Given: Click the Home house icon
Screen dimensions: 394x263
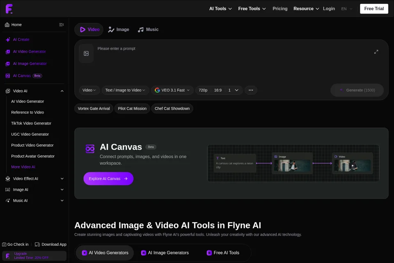Looking at the screenshot, I should point(7,25).
